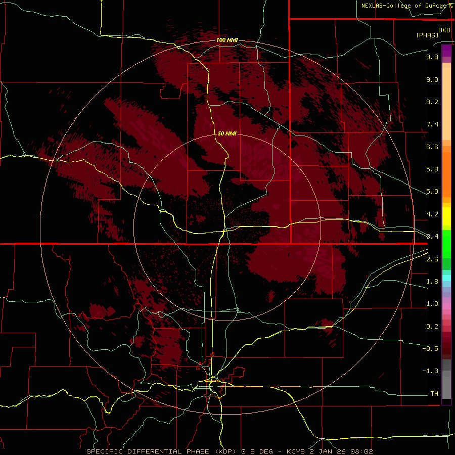This screenshot has width=455, height=455.
Task: Pick the yellow segment of the color bar
Action: 446,216
